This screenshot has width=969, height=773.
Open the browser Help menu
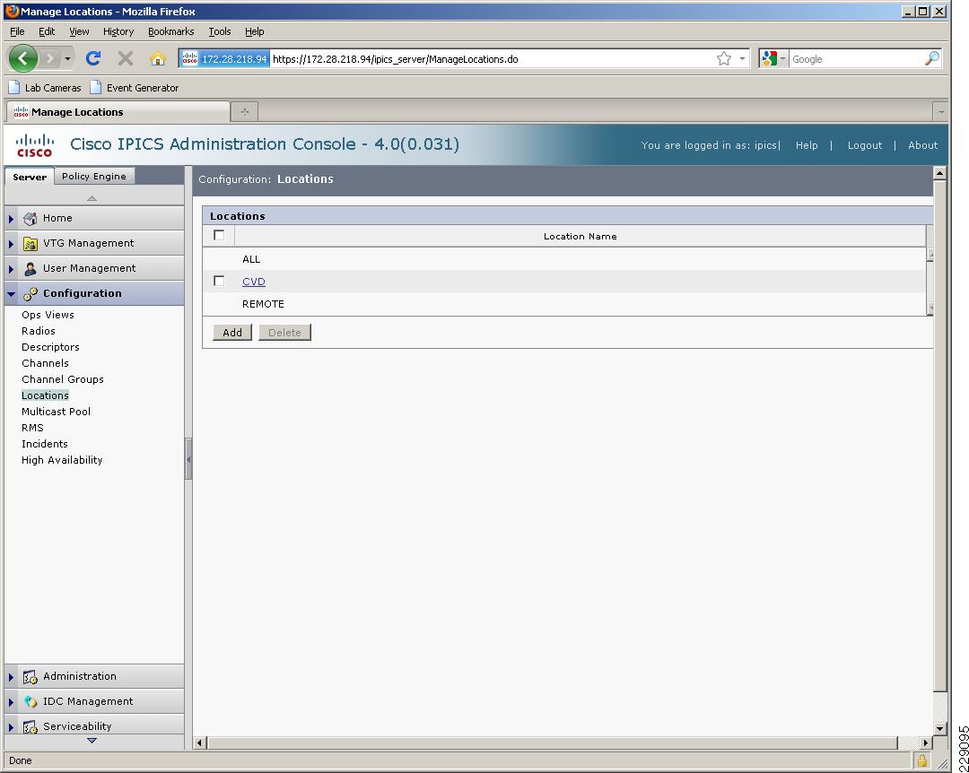254,31
